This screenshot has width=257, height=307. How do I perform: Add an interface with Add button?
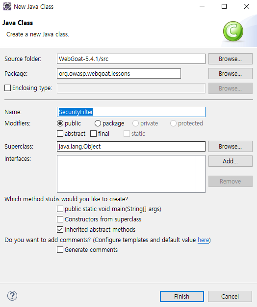click(230, 161)
